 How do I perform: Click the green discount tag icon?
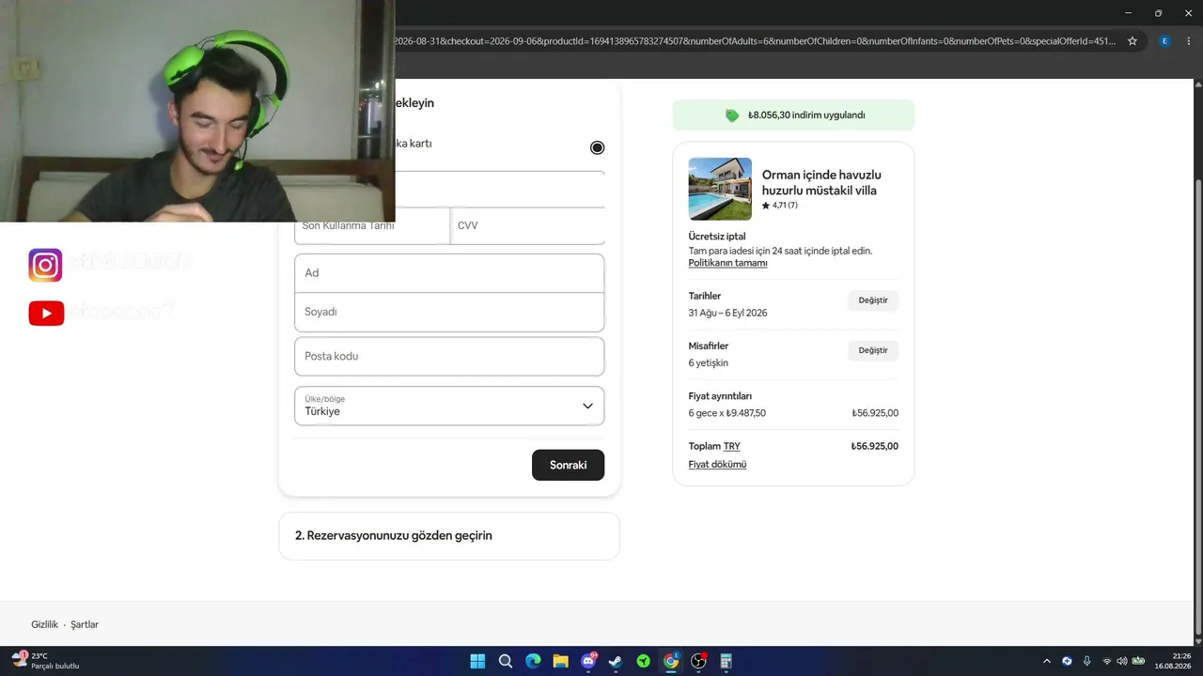(x=732, y=115)
